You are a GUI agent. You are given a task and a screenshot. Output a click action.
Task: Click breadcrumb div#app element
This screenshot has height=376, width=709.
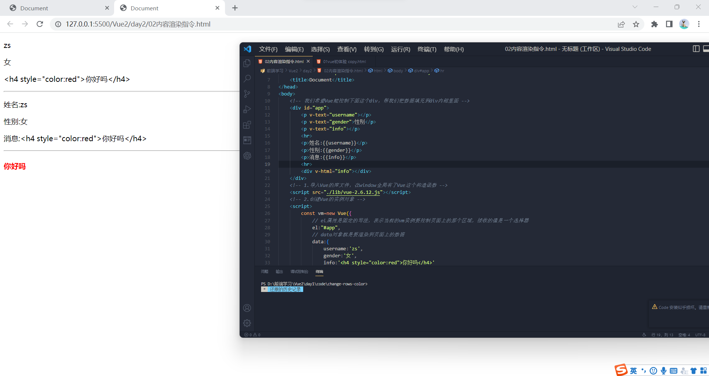point(419,71)
